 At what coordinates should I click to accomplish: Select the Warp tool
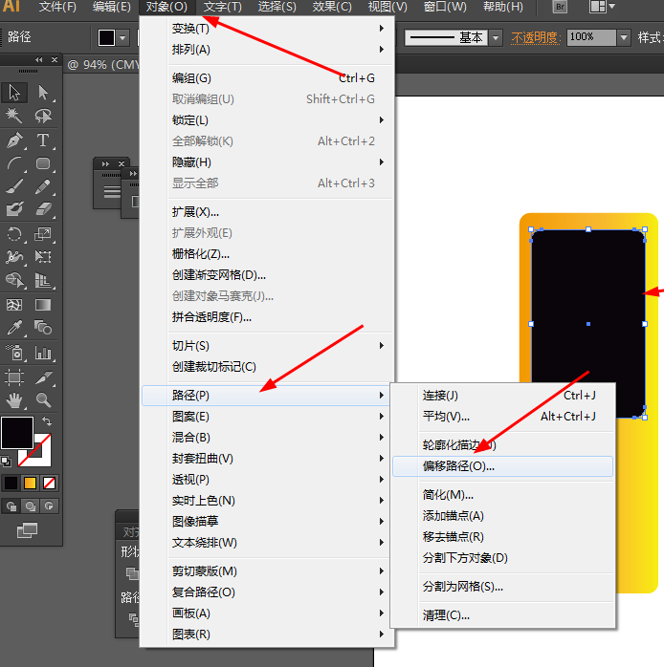point(14,256)
